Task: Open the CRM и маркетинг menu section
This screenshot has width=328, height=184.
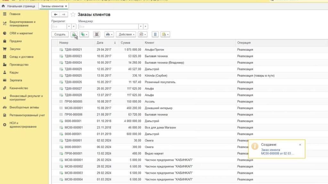Action: click(x=21, y=33)
